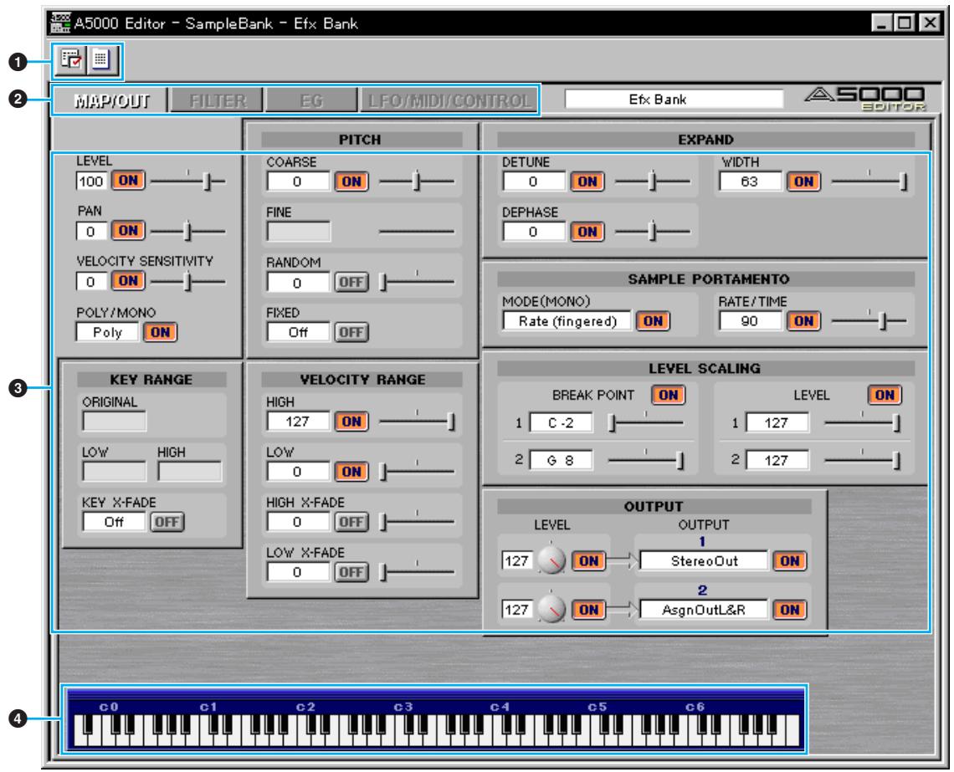Toggle the WIDTH ON button
954x772 pixels.
[x=803, y=181]
